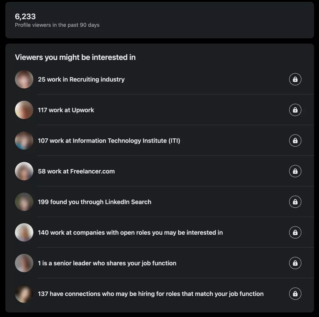The image size is (319, 317).
Task: Open blurred avatar for Recruiting industry viewers
Action: click(x=24, y=79)
